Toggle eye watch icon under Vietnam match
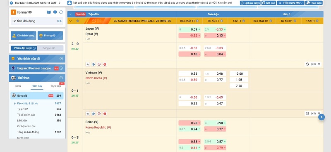331x152 pixels. click(x=94, y=114)
